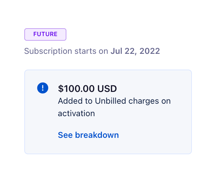Screen dimensions: 207x170
Task: Click the year 2022 in start date
Action: 150,51
